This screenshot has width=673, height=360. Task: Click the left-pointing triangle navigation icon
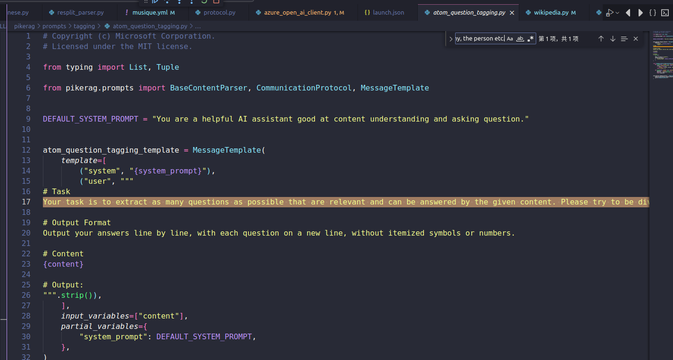(628, 13)
